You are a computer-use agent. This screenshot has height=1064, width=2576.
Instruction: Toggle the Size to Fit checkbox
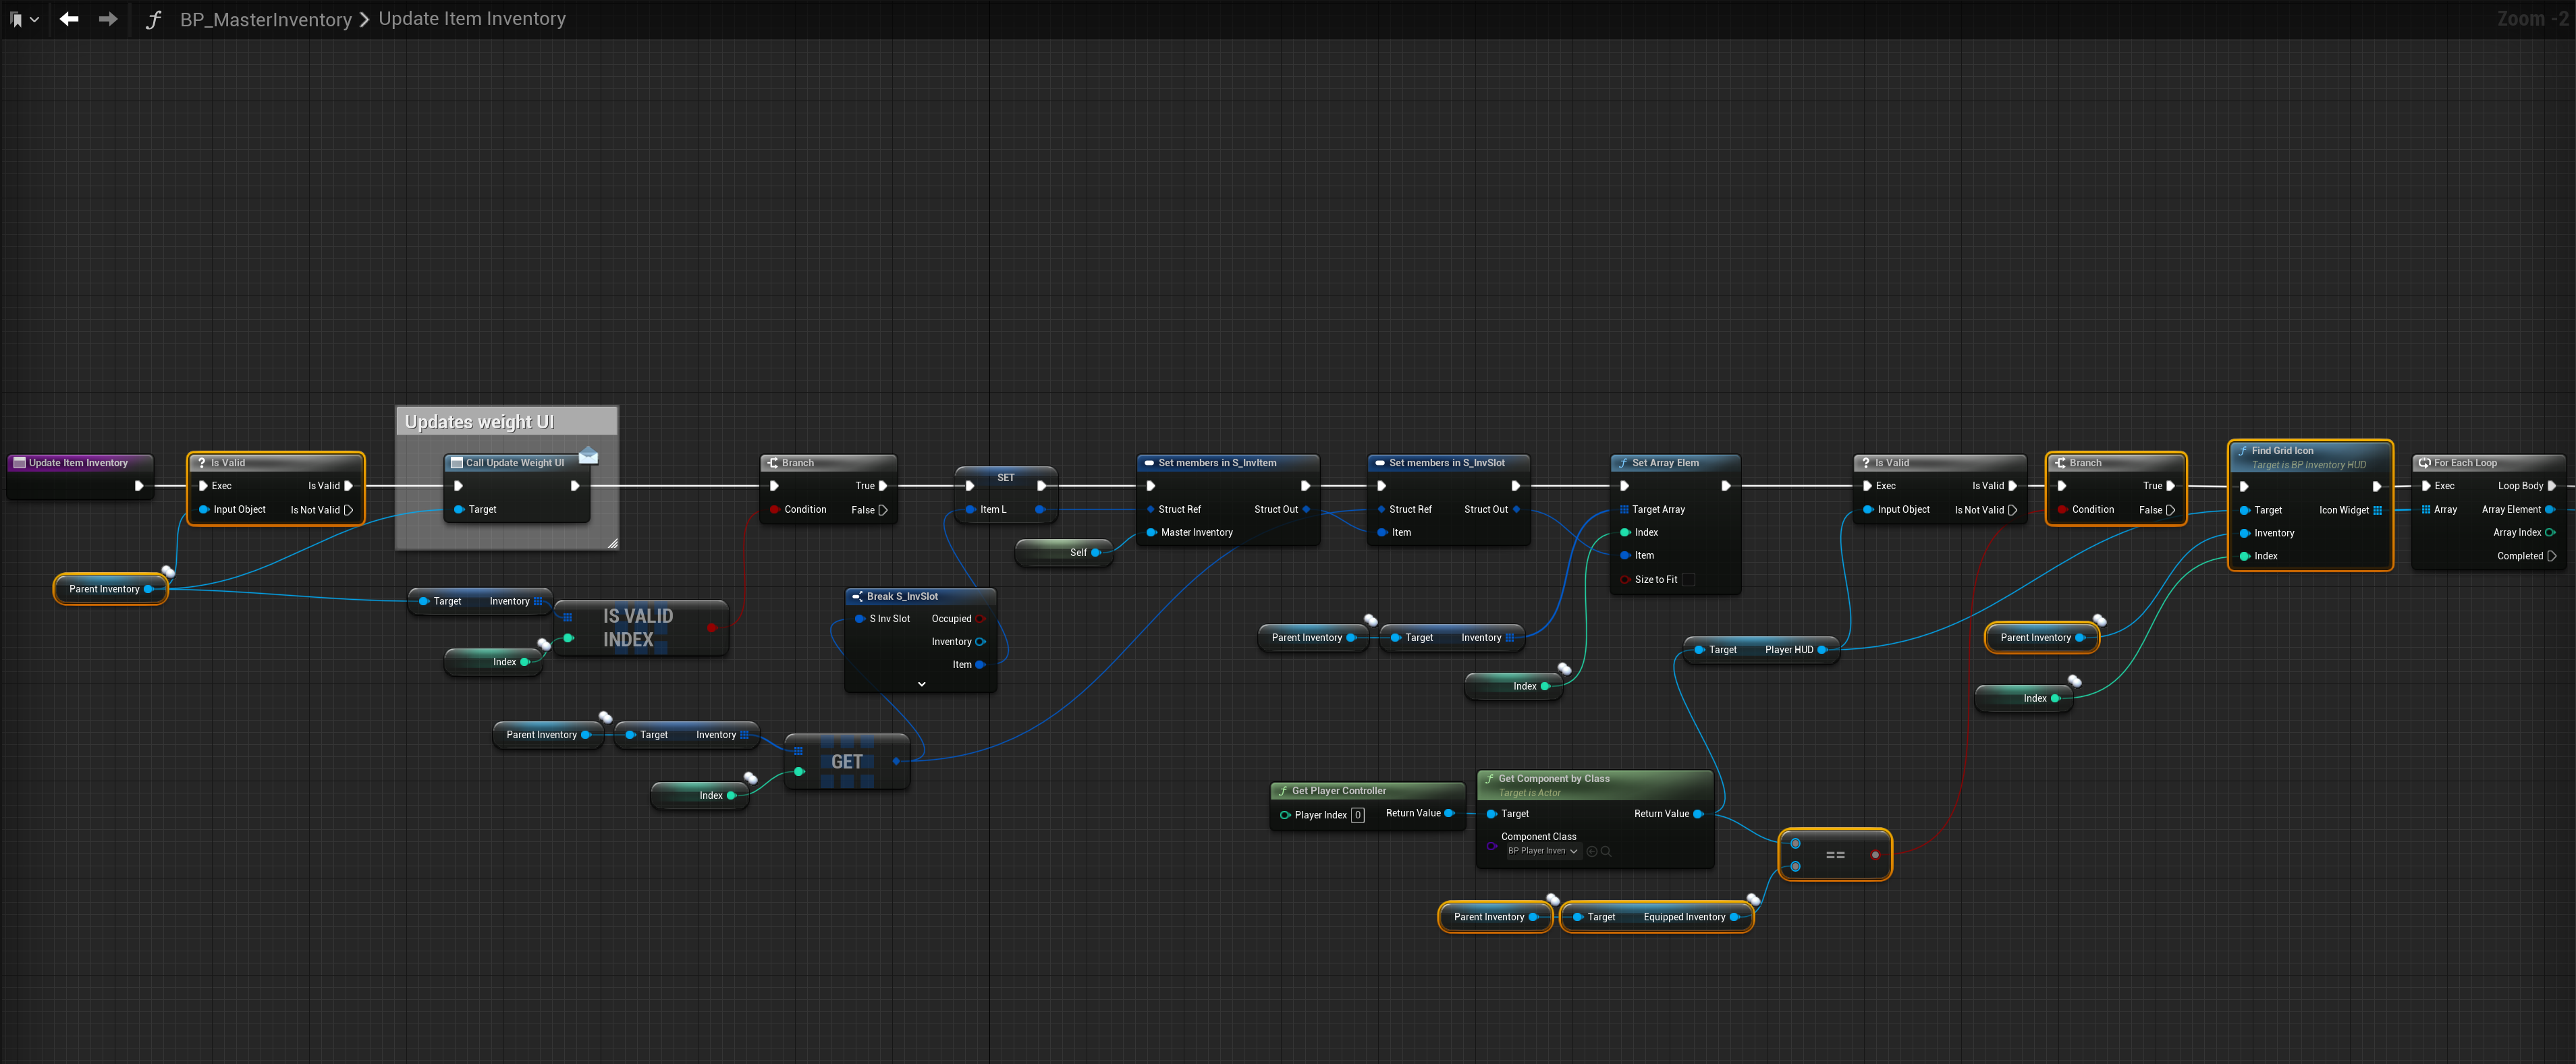pos(1688,579)
